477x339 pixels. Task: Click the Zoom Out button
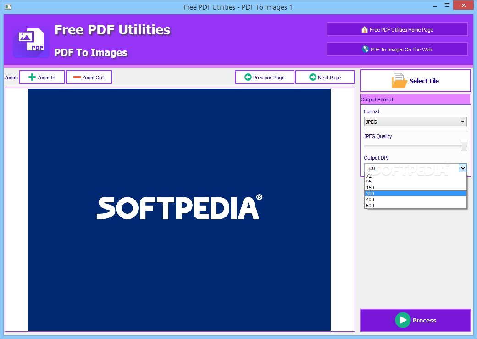click(x=89, y=77)
